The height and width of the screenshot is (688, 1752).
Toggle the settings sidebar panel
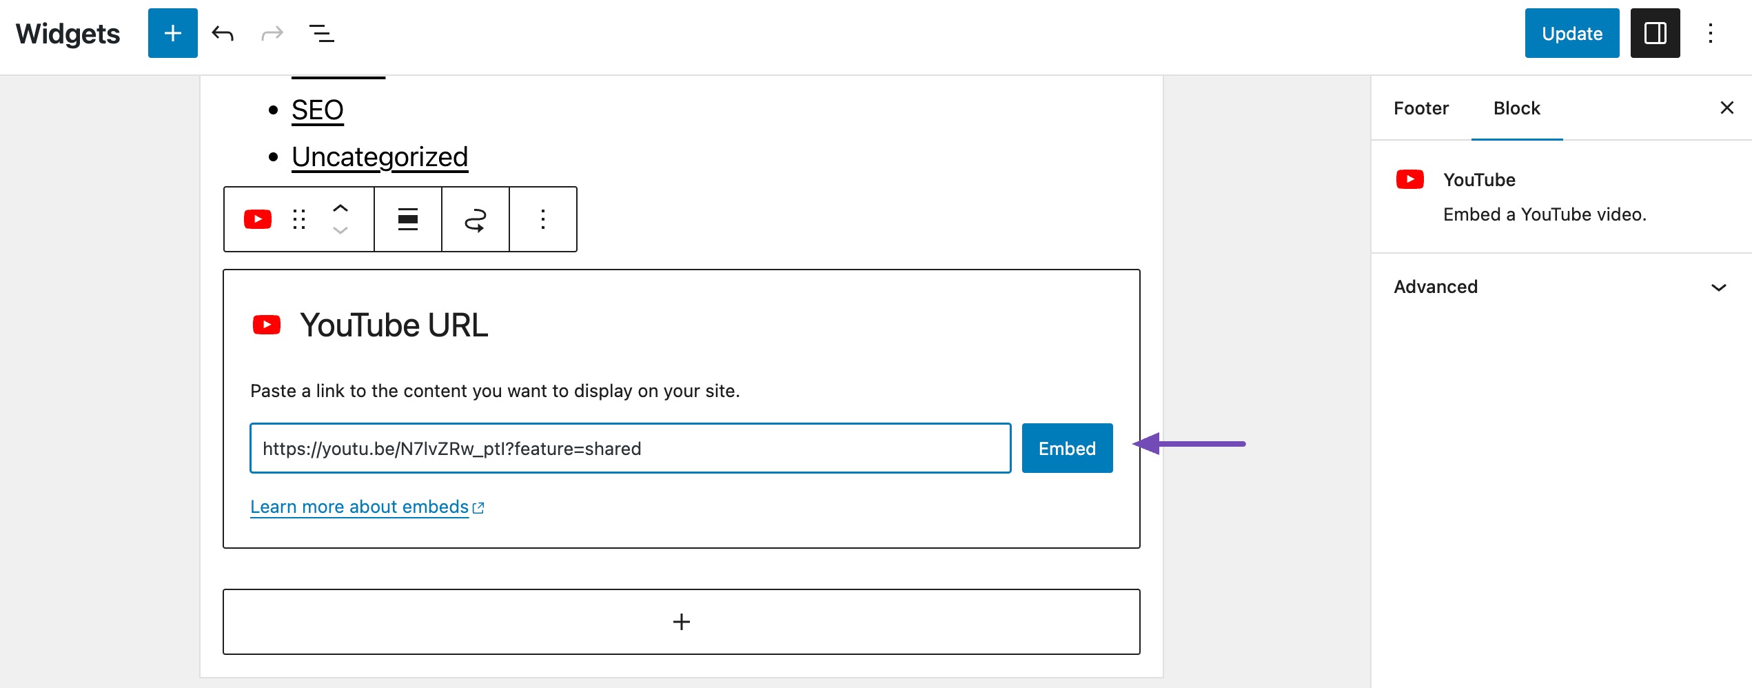point(1655,33)
